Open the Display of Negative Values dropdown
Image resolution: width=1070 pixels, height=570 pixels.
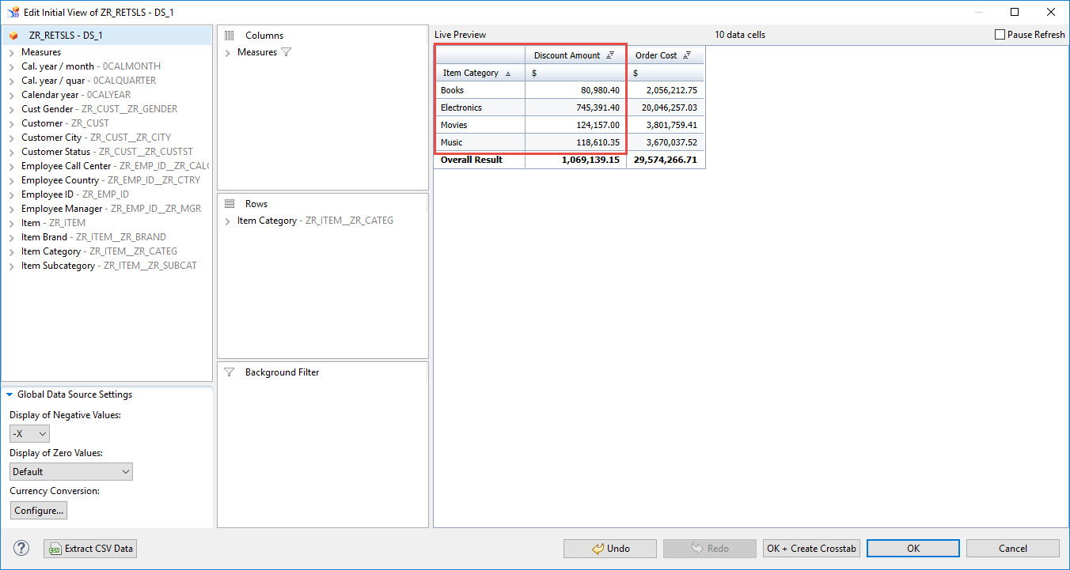[29, 434]
